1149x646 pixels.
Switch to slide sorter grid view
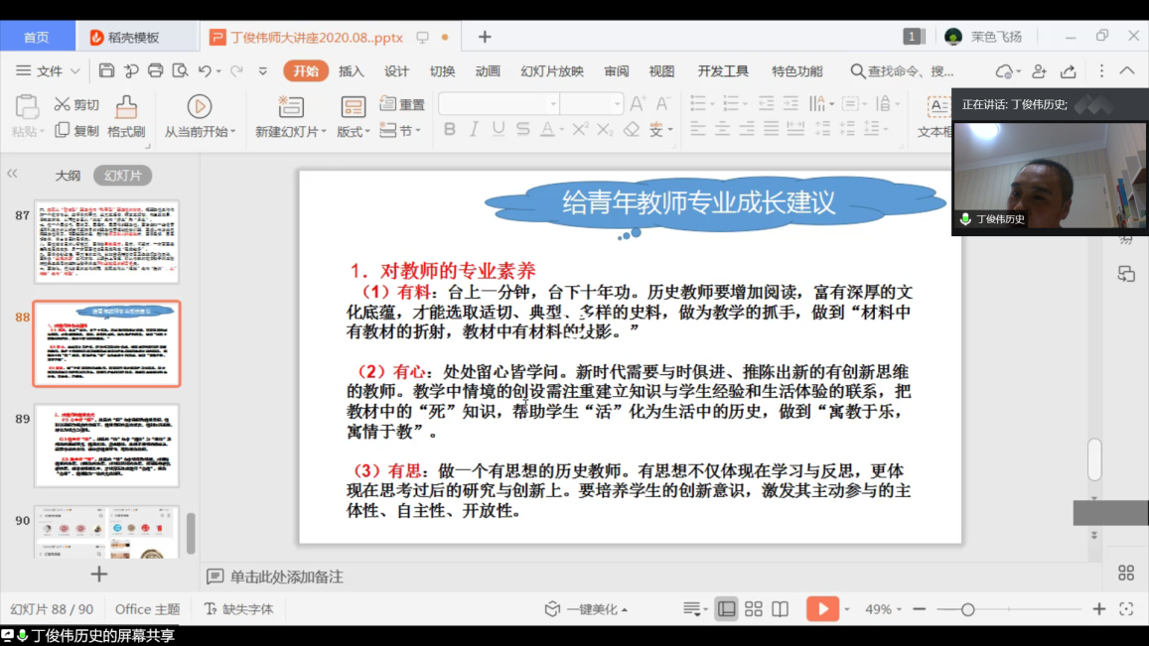point(754,609)
